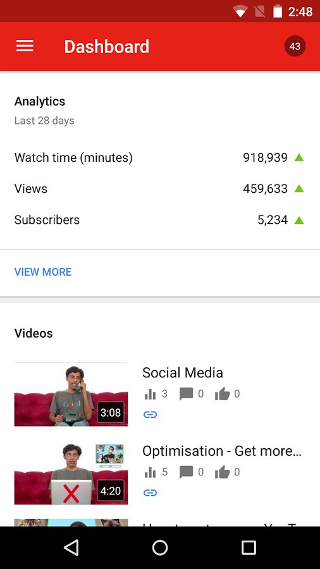Image resolution: width=320 pixels, height=569 pixels.
Task: Tap the 43 notifications badge
Action: [295, 46]
